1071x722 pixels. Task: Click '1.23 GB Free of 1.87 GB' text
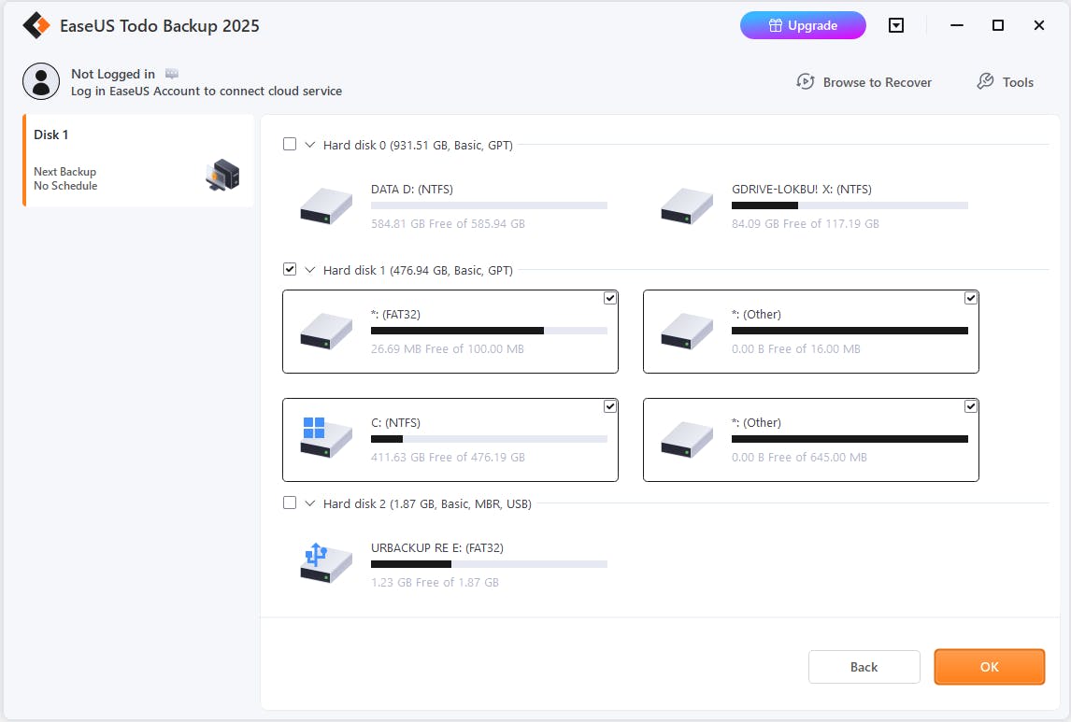436,582
